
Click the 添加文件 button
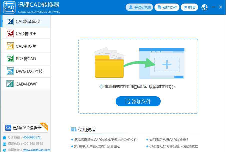[138, 101]
